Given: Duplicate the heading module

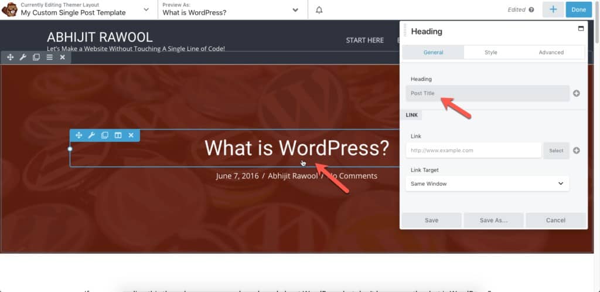Looking at the screenshot, I should click(104, 135).
